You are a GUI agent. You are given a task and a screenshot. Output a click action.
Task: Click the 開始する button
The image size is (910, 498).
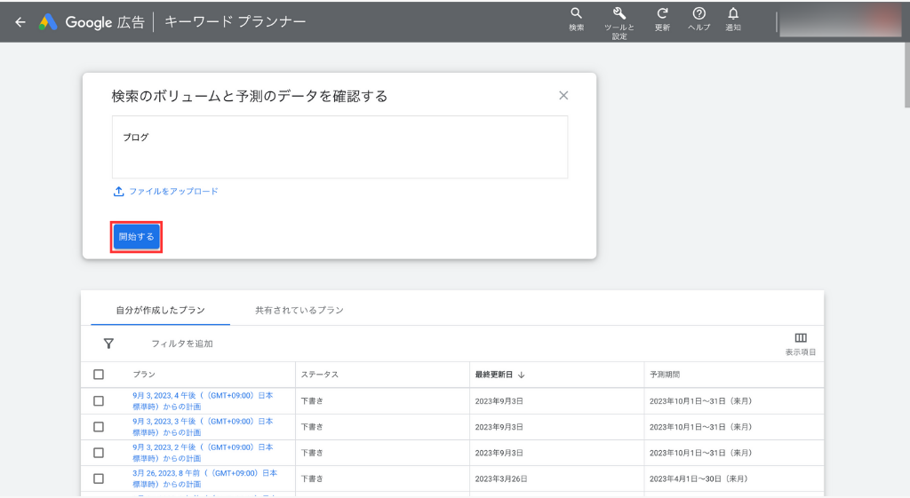click(x=136, y=237)
